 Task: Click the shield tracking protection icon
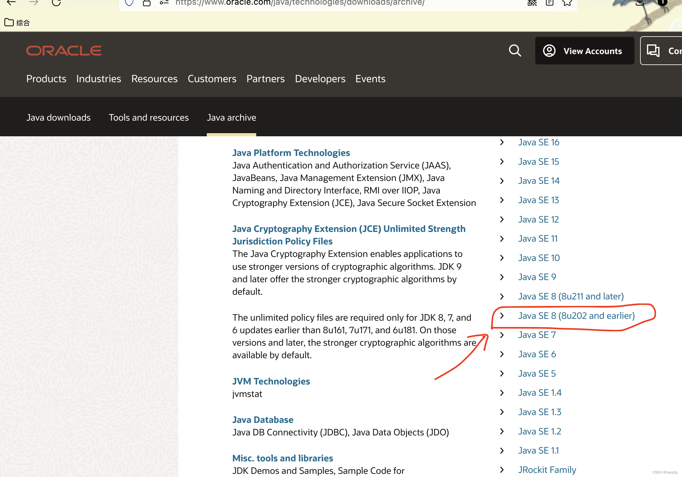click(129, 3)
